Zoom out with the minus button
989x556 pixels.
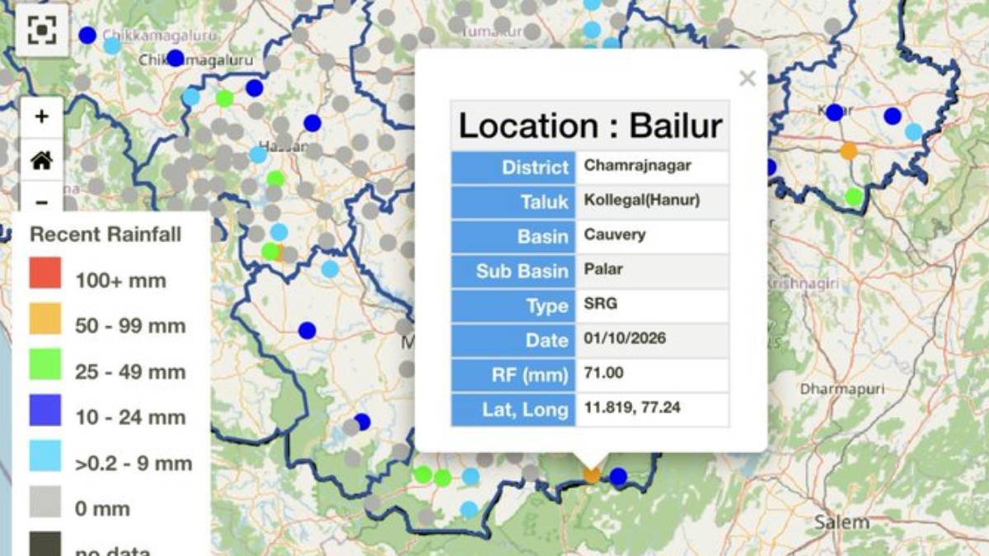tap(41, 201)
